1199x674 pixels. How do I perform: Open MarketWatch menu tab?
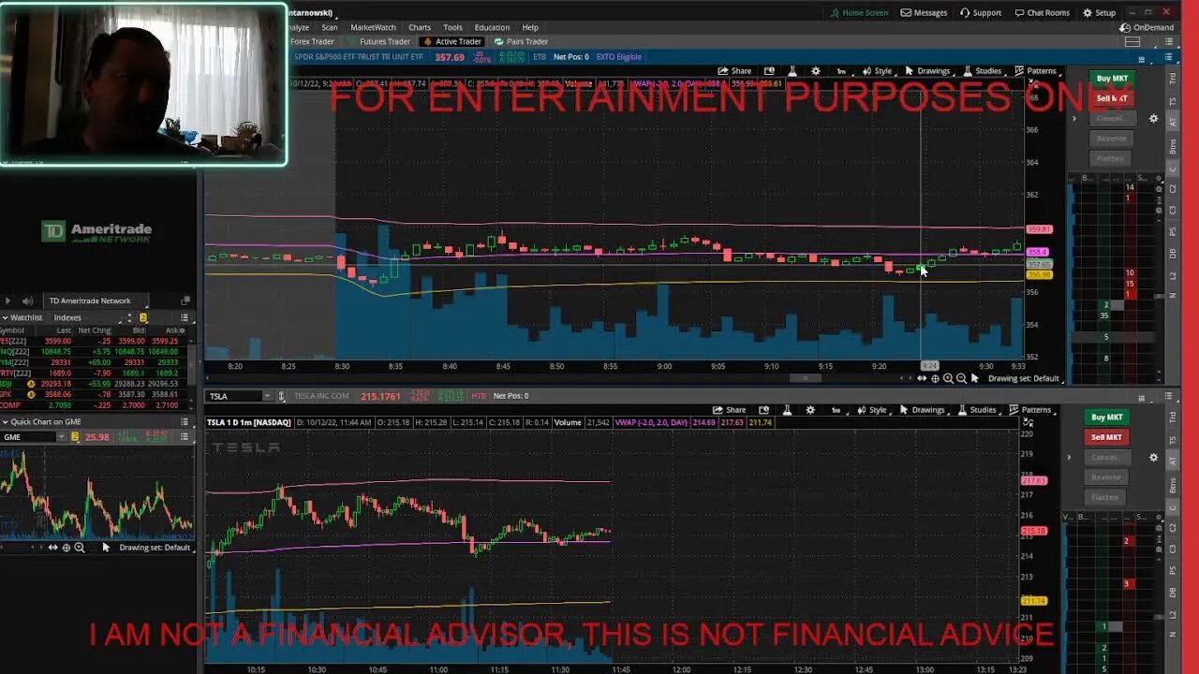tap(373, 27)
